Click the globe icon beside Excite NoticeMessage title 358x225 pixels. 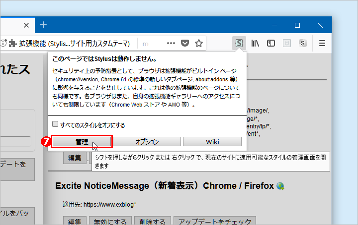(x=280, y=186)
